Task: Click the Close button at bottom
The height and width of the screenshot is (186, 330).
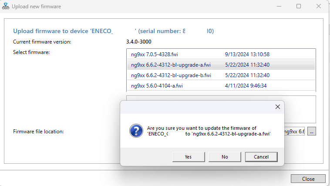Action: click(x=308, y=179)
